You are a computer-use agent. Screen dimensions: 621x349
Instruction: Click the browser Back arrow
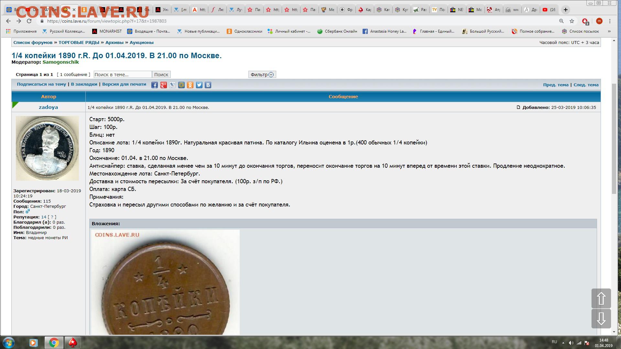click(8, 21)
